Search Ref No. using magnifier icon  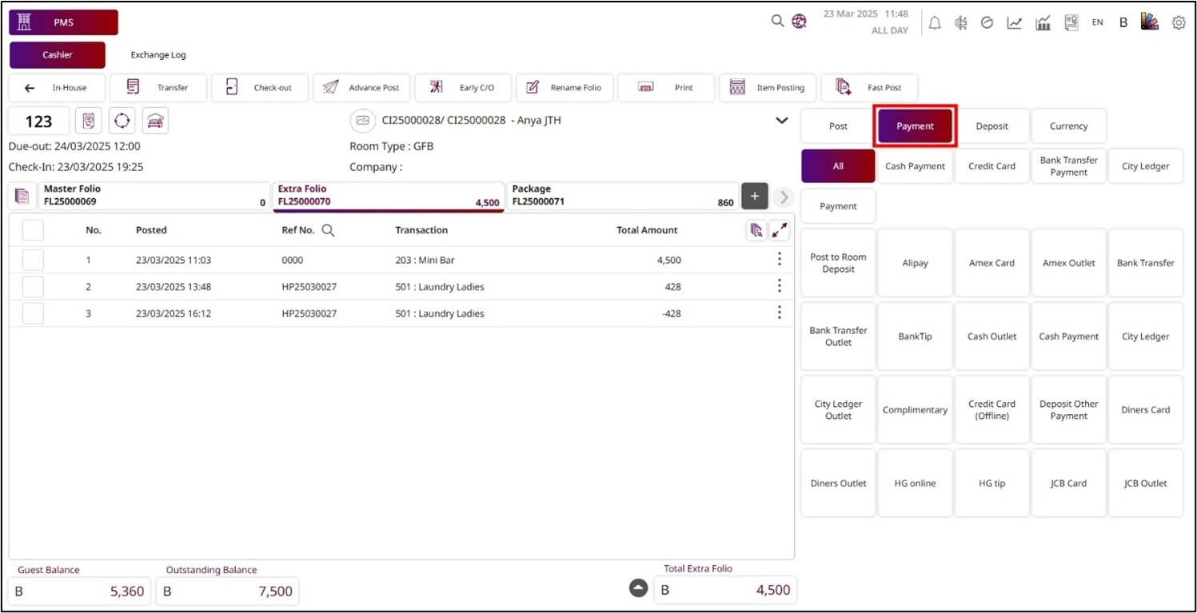click(x=328, y=230)
